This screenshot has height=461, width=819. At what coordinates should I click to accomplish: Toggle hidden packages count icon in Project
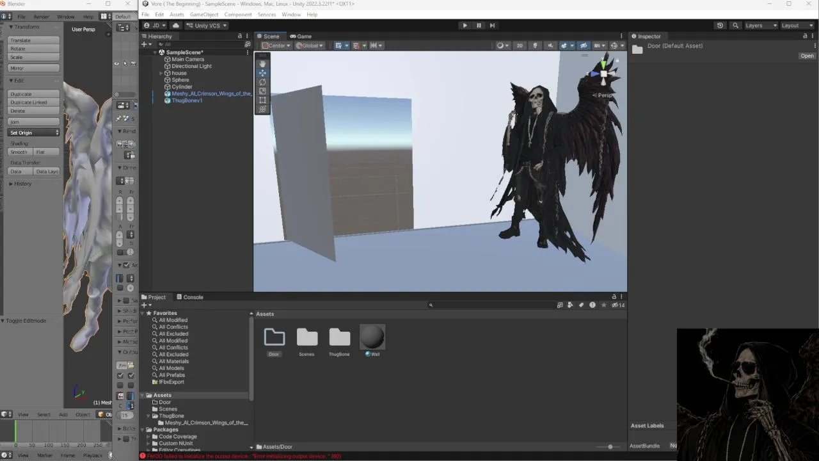617,305
